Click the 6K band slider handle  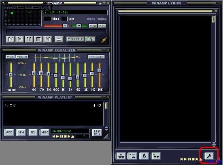pyautogui.click(x=77, y=77)
